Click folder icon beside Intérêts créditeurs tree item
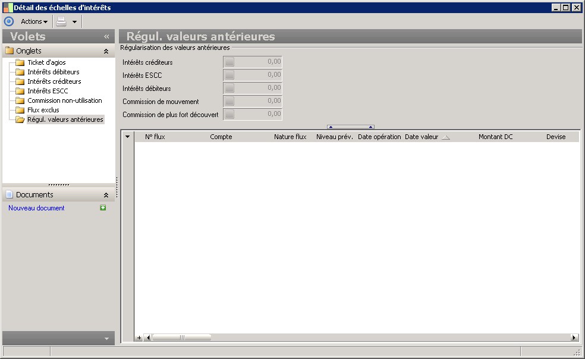585x359 pixels. pyautogui.click(x=20, y=81)
